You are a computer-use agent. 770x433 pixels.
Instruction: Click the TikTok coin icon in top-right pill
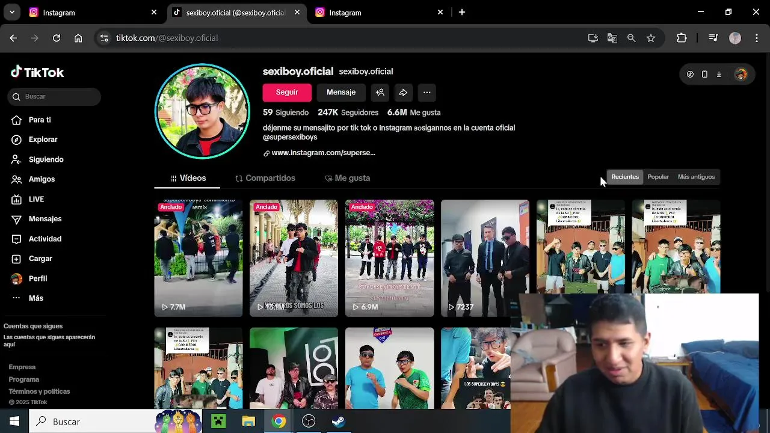pyautogui.click(x=690, y=75)
